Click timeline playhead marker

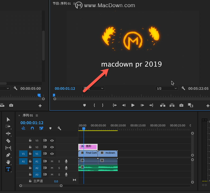pos(84,129)
